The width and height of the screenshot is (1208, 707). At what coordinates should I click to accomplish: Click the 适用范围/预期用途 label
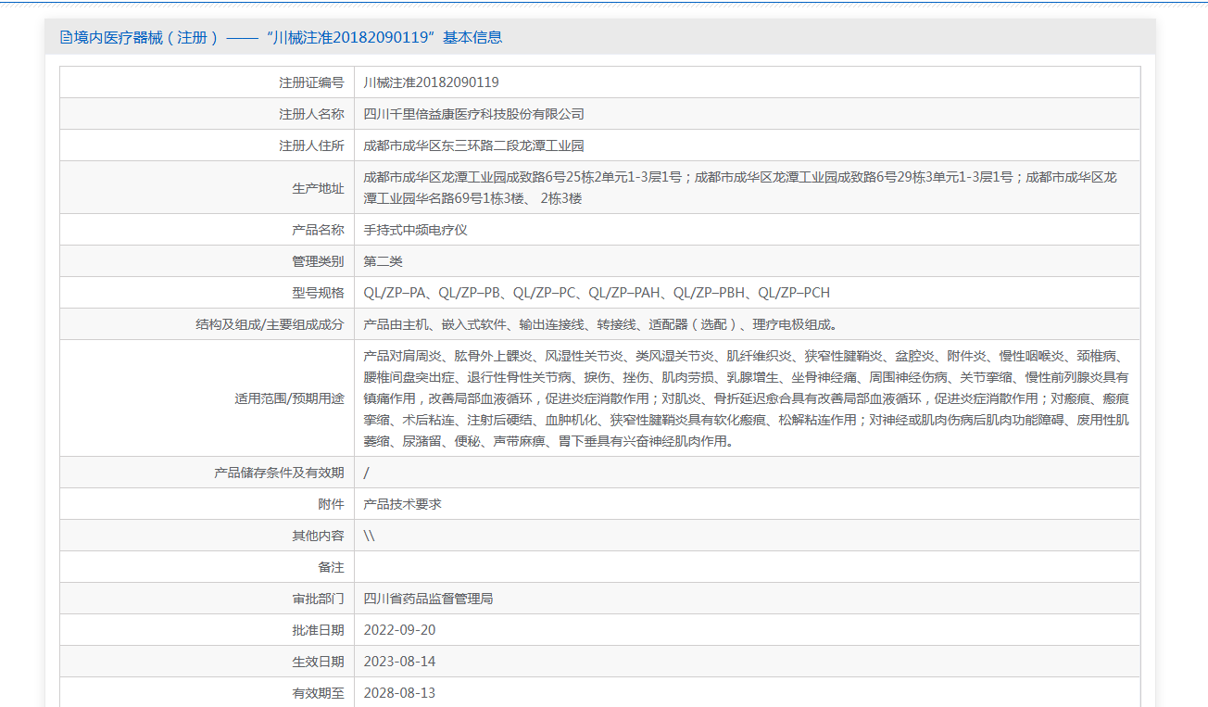pyautogui.click(x=289, y=398)
